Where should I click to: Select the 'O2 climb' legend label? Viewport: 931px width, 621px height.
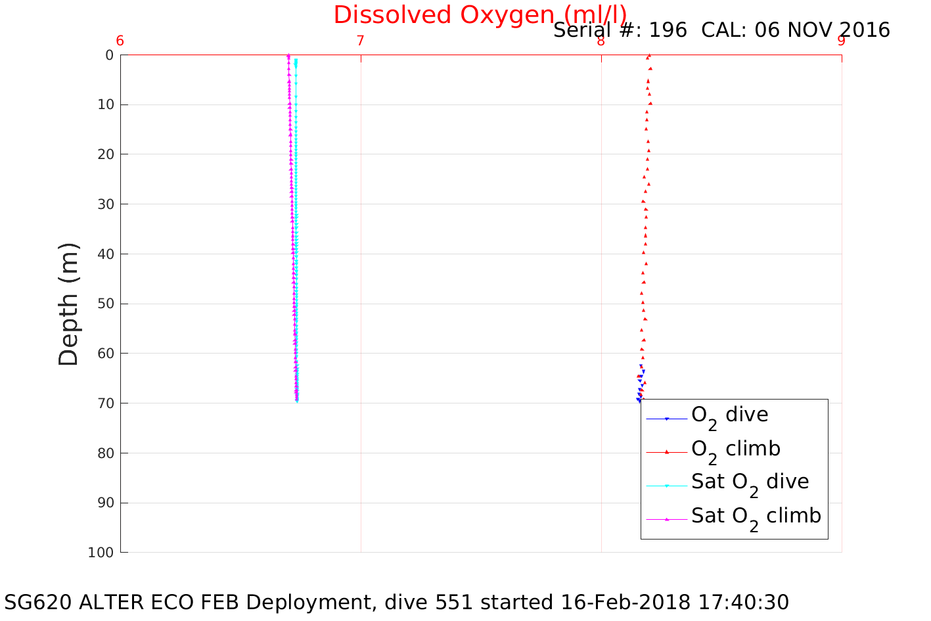click(x=736, y=449)
